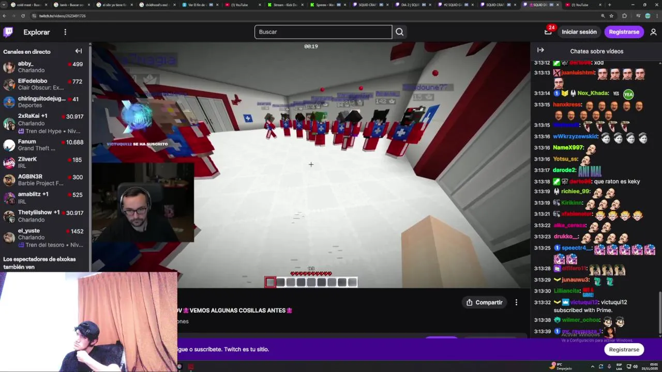Viewport: 662px width, 372px height.
Task: Open the loot icon with 24 badge
Action: tap(548, 32)
